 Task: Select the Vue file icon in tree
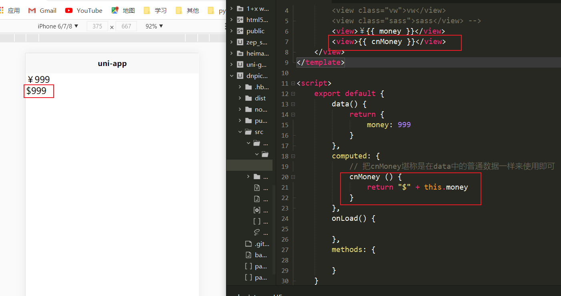[x=257, y=188]
